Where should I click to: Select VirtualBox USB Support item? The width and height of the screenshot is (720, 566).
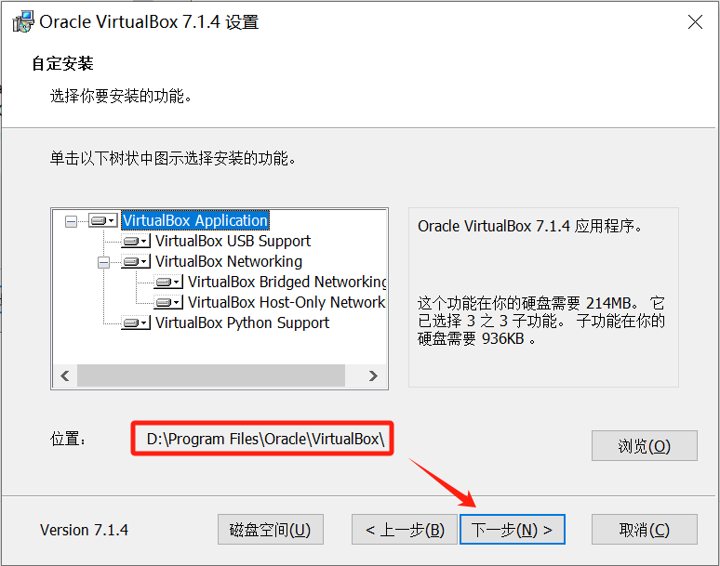point(233,241)
